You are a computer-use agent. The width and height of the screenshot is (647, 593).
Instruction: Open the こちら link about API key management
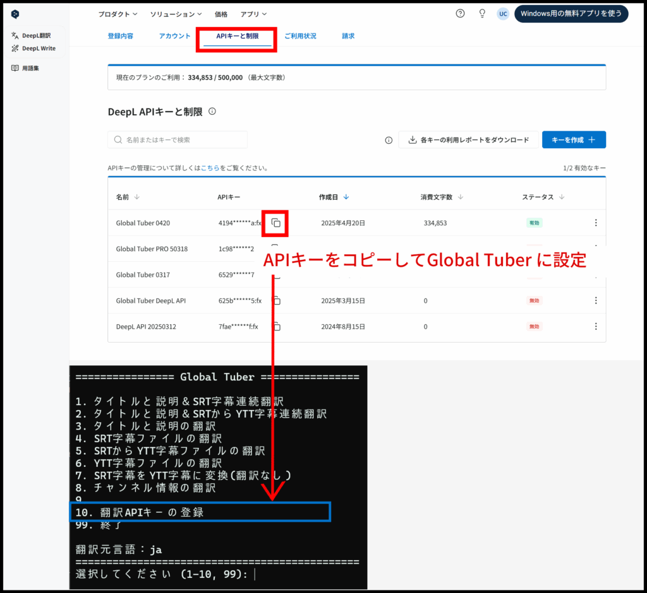[210, 168]
